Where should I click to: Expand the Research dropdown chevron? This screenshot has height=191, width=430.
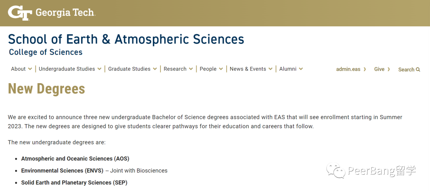pyautogui.click(x=191, y=69)
